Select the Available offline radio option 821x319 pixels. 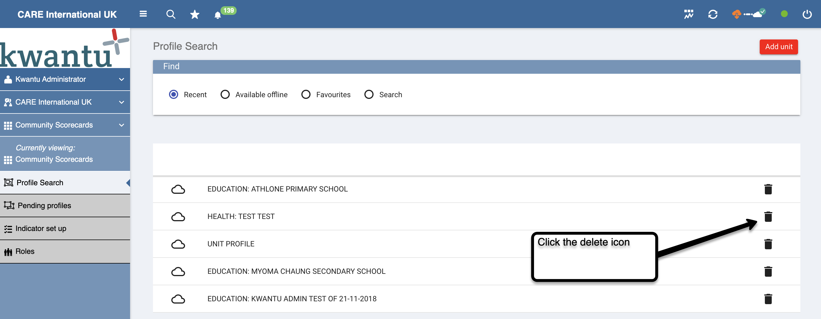coord(225,94)
